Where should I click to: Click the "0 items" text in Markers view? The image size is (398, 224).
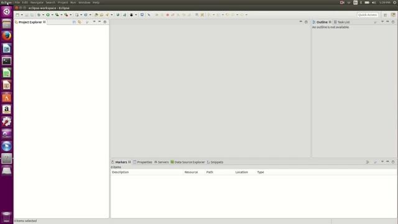(116, 167)
